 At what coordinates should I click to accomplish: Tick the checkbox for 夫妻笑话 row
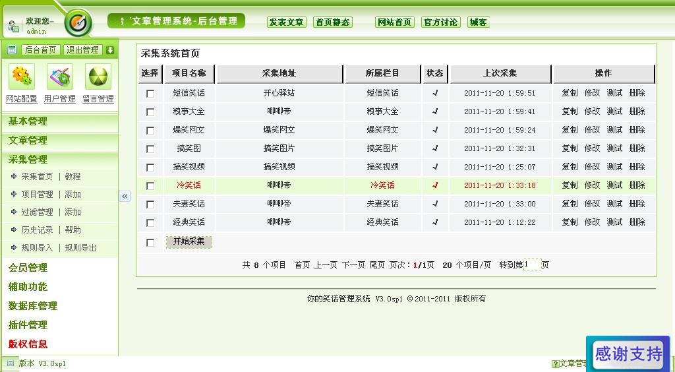point(150,204)
